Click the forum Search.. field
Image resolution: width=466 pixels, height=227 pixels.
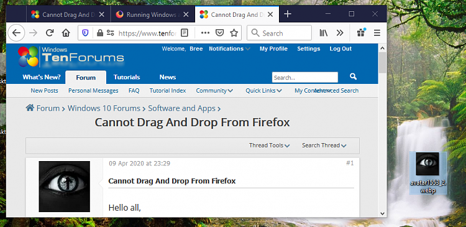coord(305,77)
